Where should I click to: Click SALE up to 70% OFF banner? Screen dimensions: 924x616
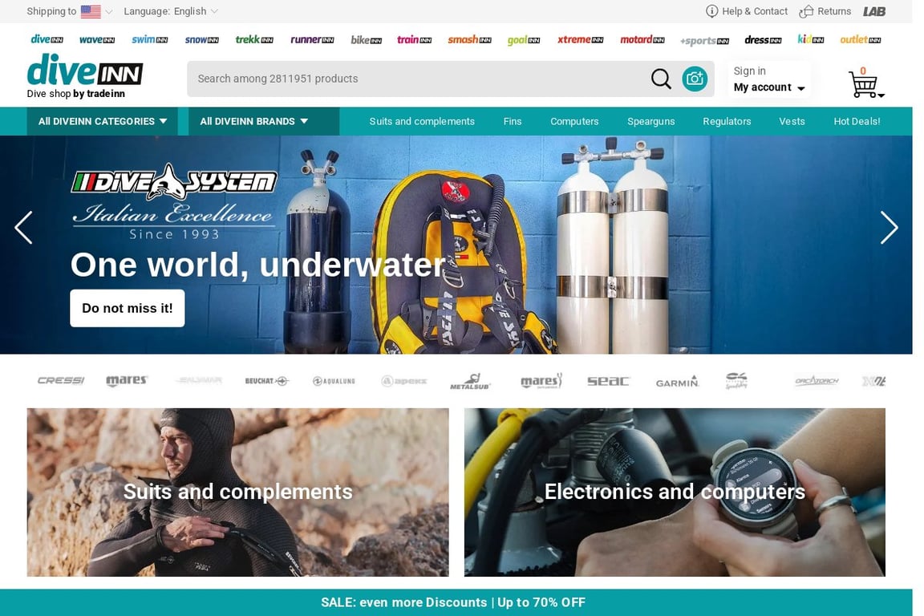tap(456, 602)
